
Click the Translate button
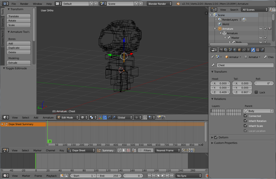(19, 16)
